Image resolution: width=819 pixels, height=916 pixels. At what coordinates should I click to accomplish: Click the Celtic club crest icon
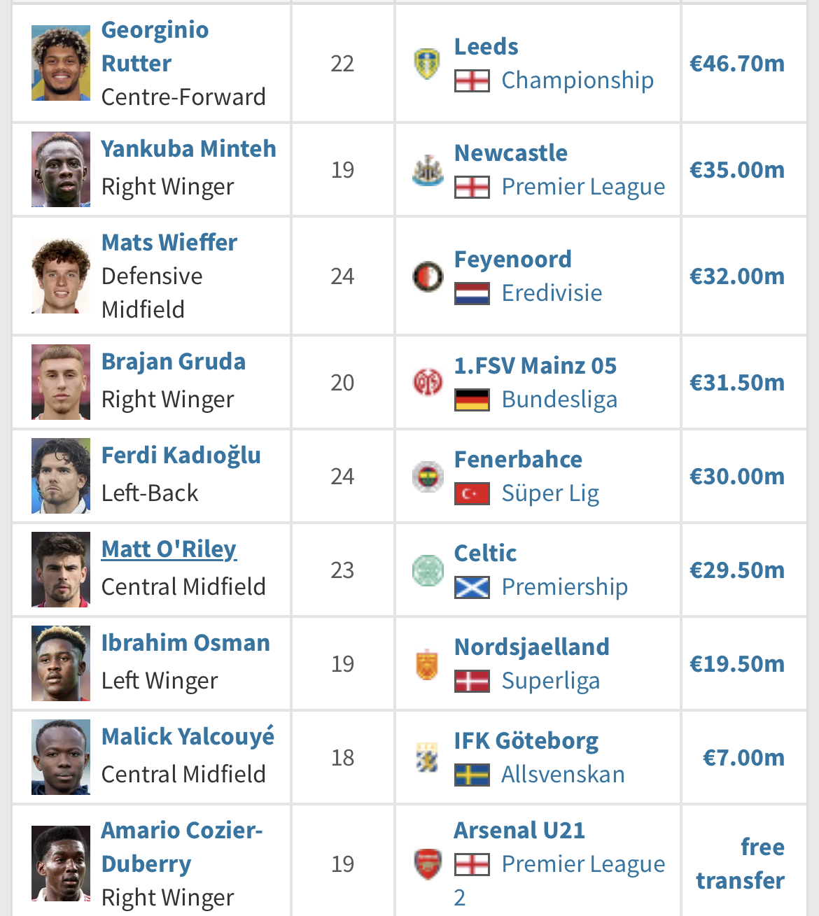coord(427,570)
